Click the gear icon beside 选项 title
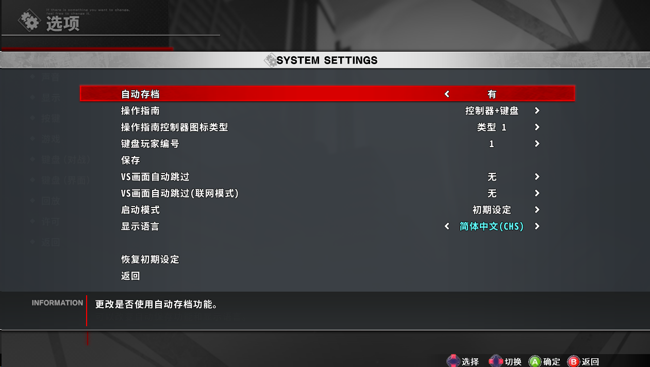This screenshot has width=650, height=367. click(29, 22)
